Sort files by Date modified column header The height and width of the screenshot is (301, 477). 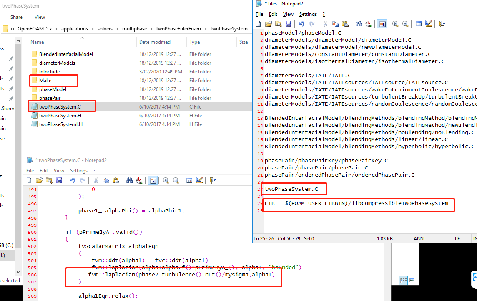click(x=155, y=42)
